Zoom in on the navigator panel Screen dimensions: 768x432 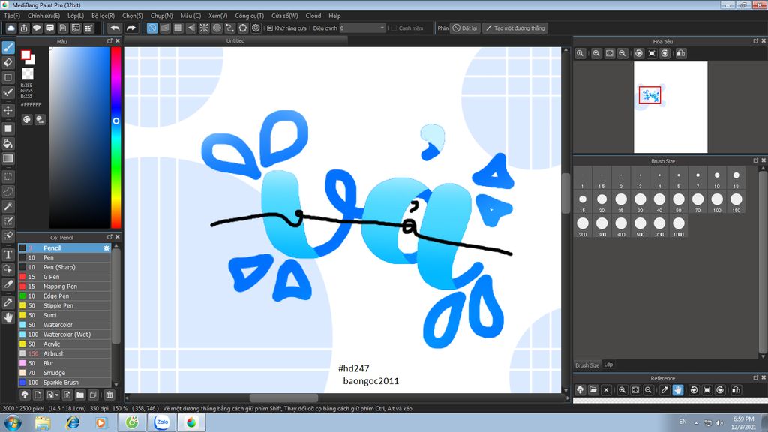pyautogui.click(x=596, y=53)
